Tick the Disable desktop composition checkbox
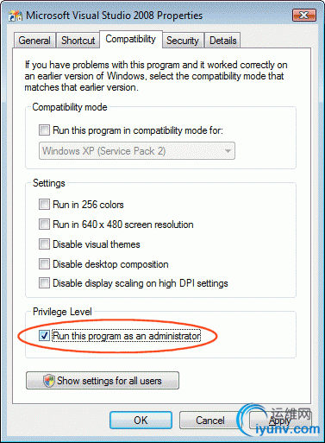This screenshot has height=443, width=325. point(44,263)
